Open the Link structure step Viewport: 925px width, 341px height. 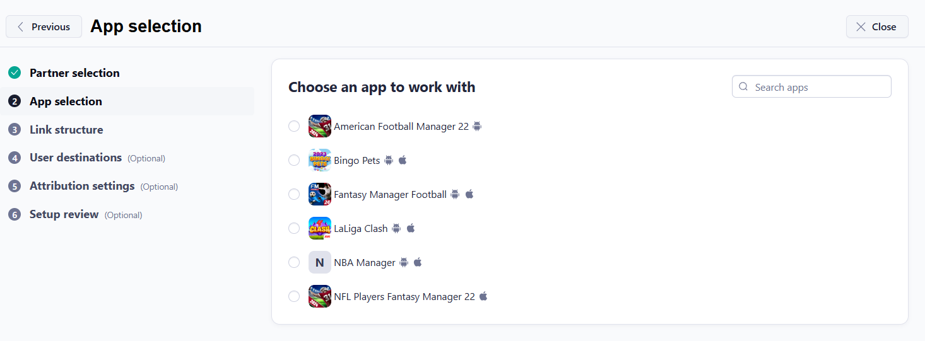coord(66,130)
